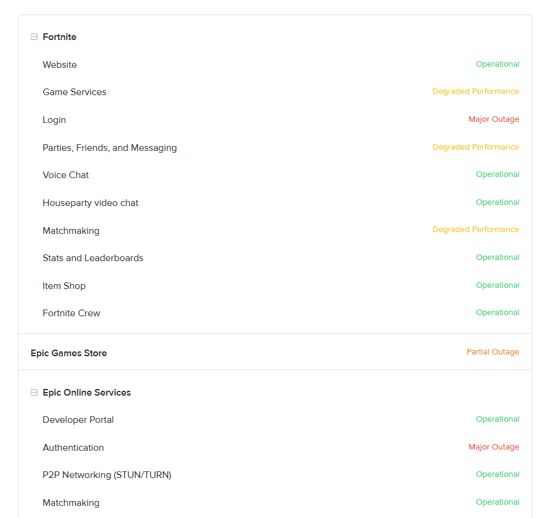The image size is (547, 518).
Task: Select the Voice Chat component
Action: 66,175
